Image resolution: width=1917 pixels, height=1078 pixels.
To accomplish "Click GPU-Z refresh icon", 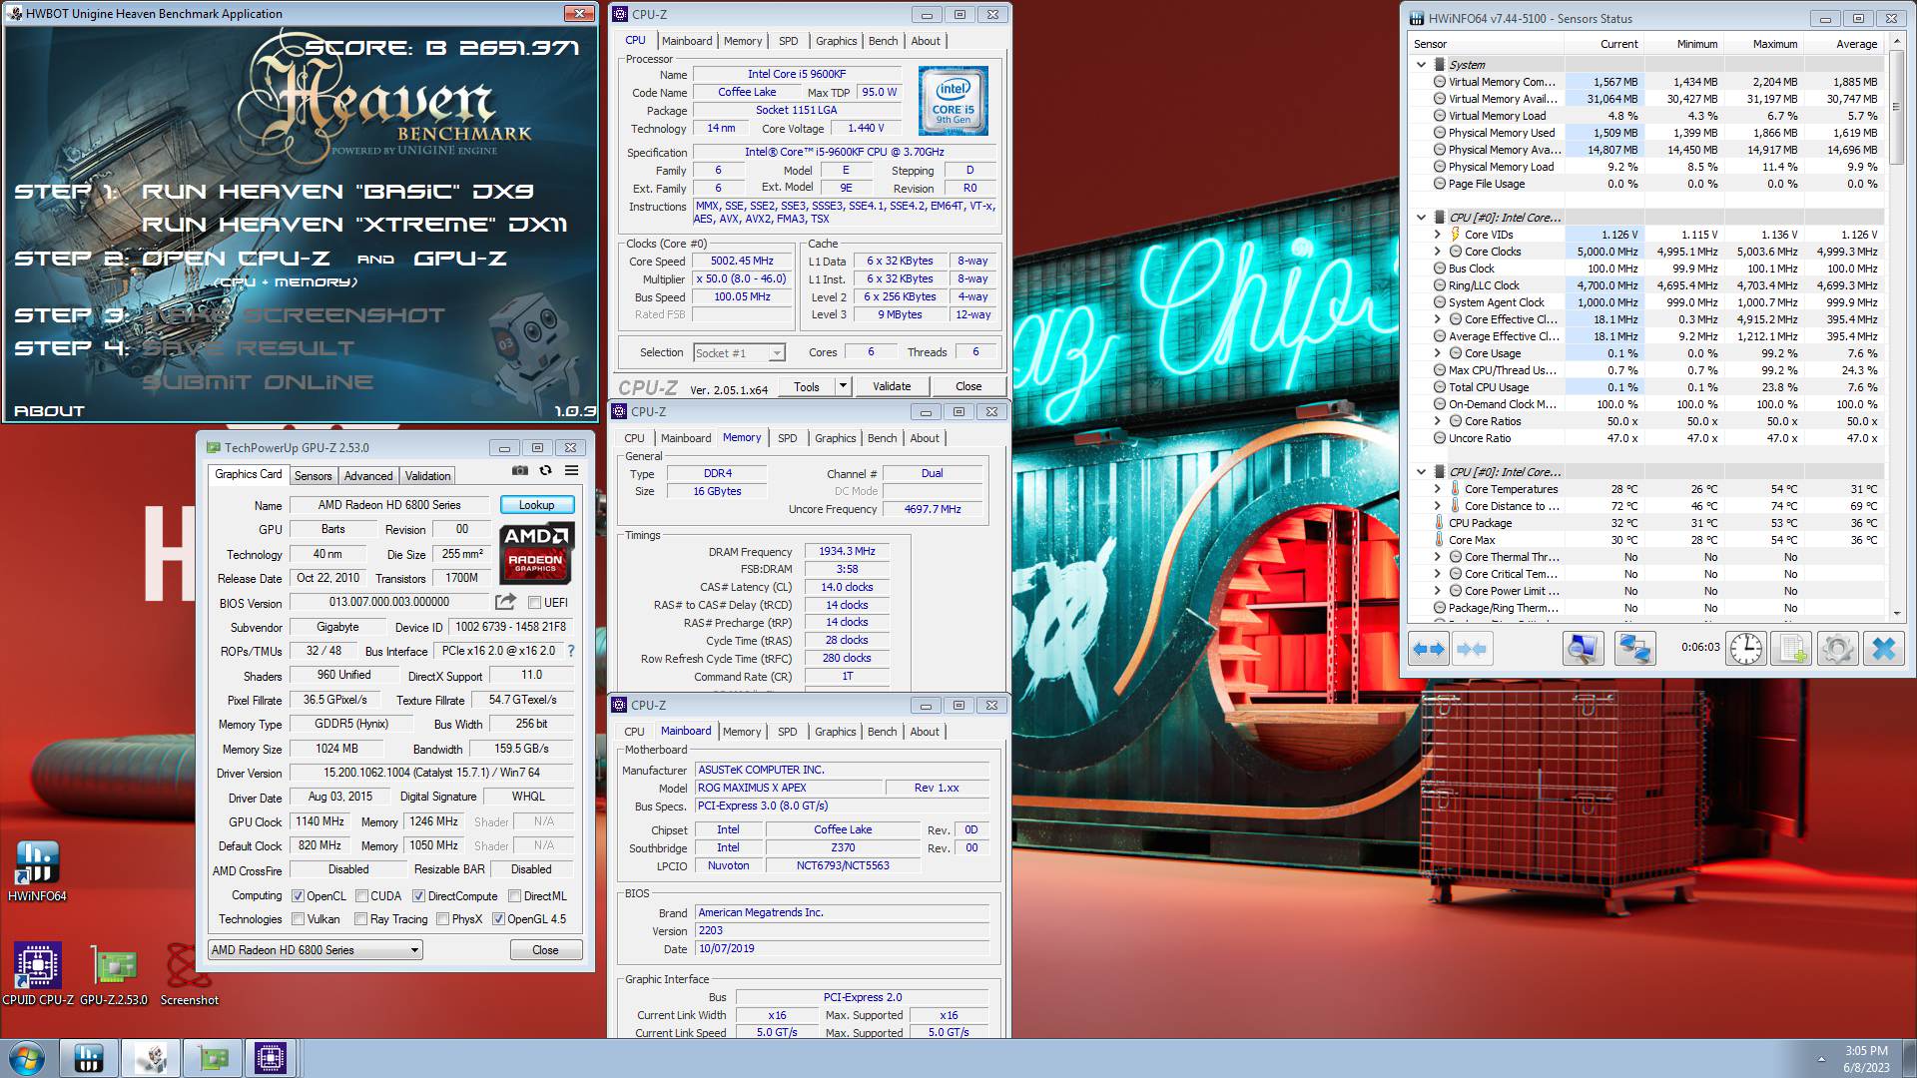I will tap(545, 470).
